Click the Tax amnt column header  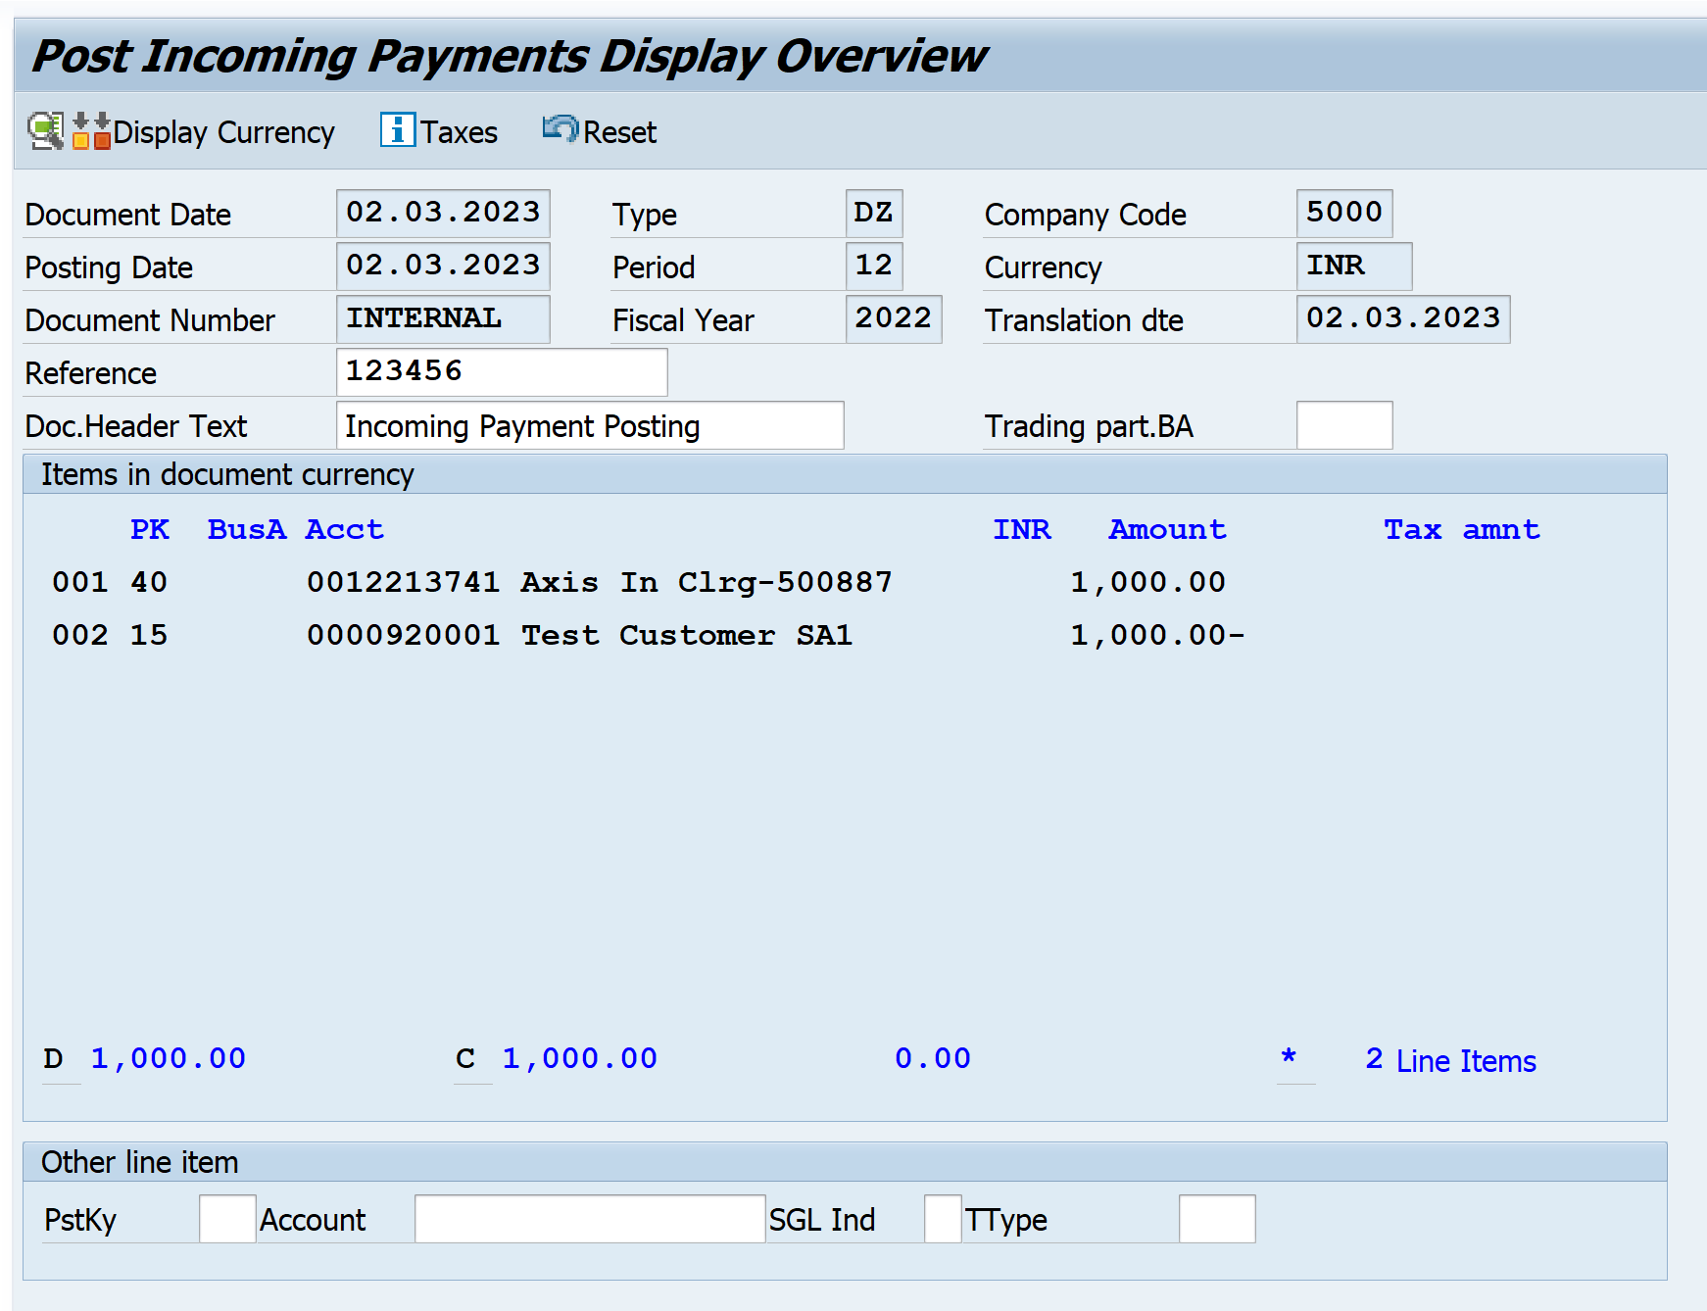point(1462,529)
